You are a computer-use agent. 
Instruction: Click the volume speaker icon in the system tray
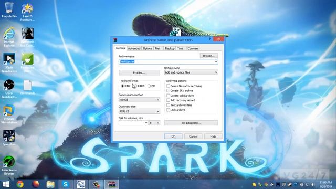pyautogui.click(x=313, y=184)
